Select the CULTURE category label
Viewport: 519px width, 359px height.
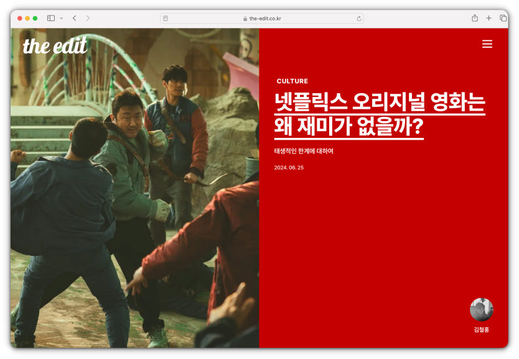point(292,81)
